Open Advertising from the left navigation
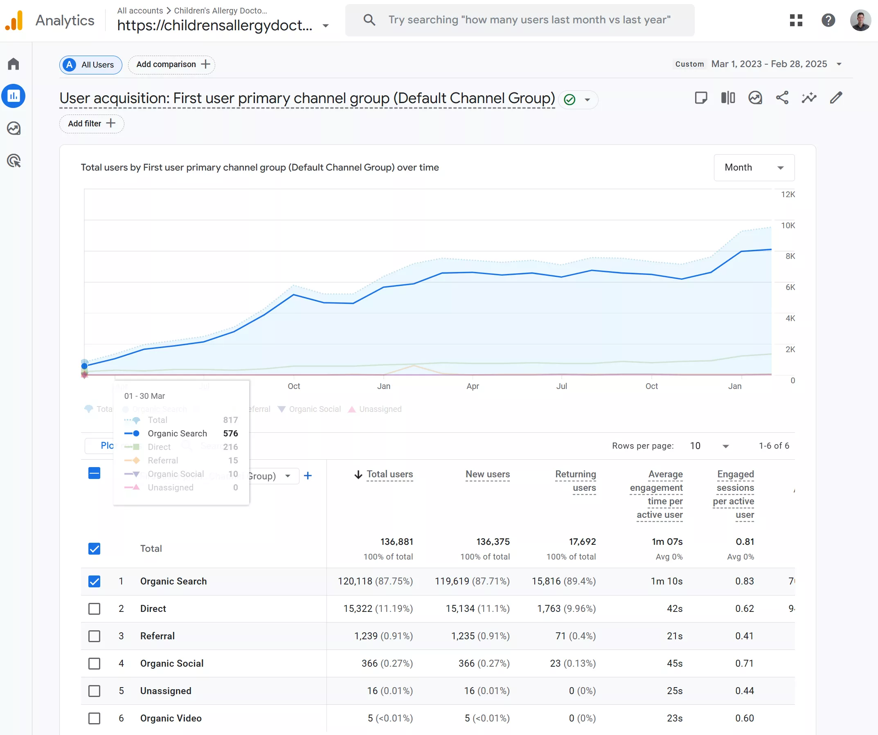 (14, 161)
